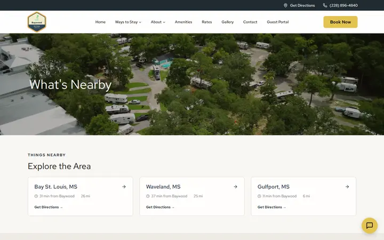The image size is (384, 240).
Task: Click the THINGS NEARBY label
Action: 47,155
